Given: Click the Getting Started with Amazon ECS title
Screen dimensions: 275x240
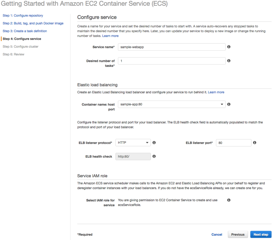Looking at the screenshot, I should point(84,3).
